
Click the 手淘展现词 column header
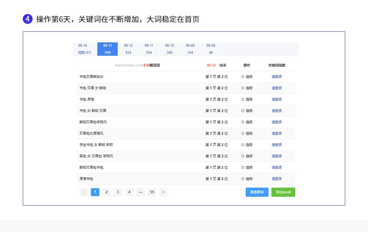pos(151,65)
